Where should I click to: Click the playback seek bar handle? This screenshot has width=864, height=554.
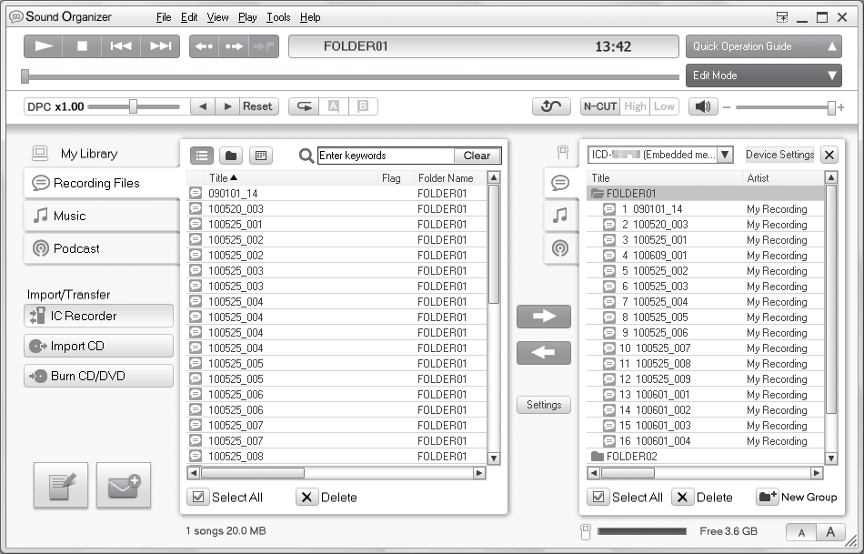[25, 76]
